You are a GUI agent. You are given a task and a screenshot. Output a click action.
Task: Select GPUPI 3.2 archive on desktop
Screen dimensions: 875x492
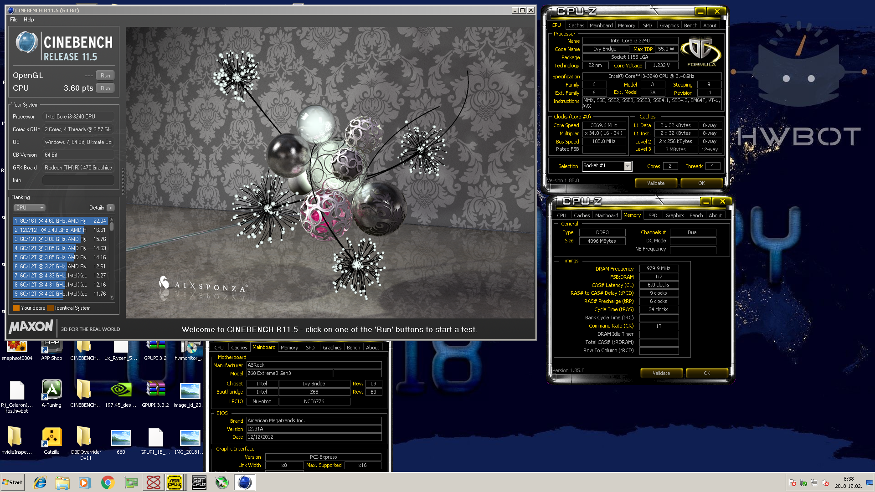click(x=155, y=351)
